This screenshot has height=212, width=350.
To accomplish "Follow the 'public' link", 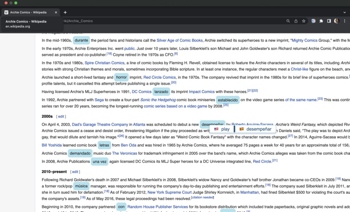I will (x=129, y=49).
